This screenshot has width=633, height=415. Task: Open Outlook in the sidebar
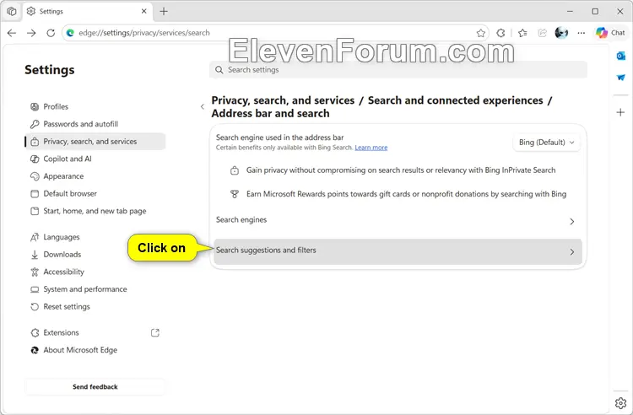click(x=621, y=56)
